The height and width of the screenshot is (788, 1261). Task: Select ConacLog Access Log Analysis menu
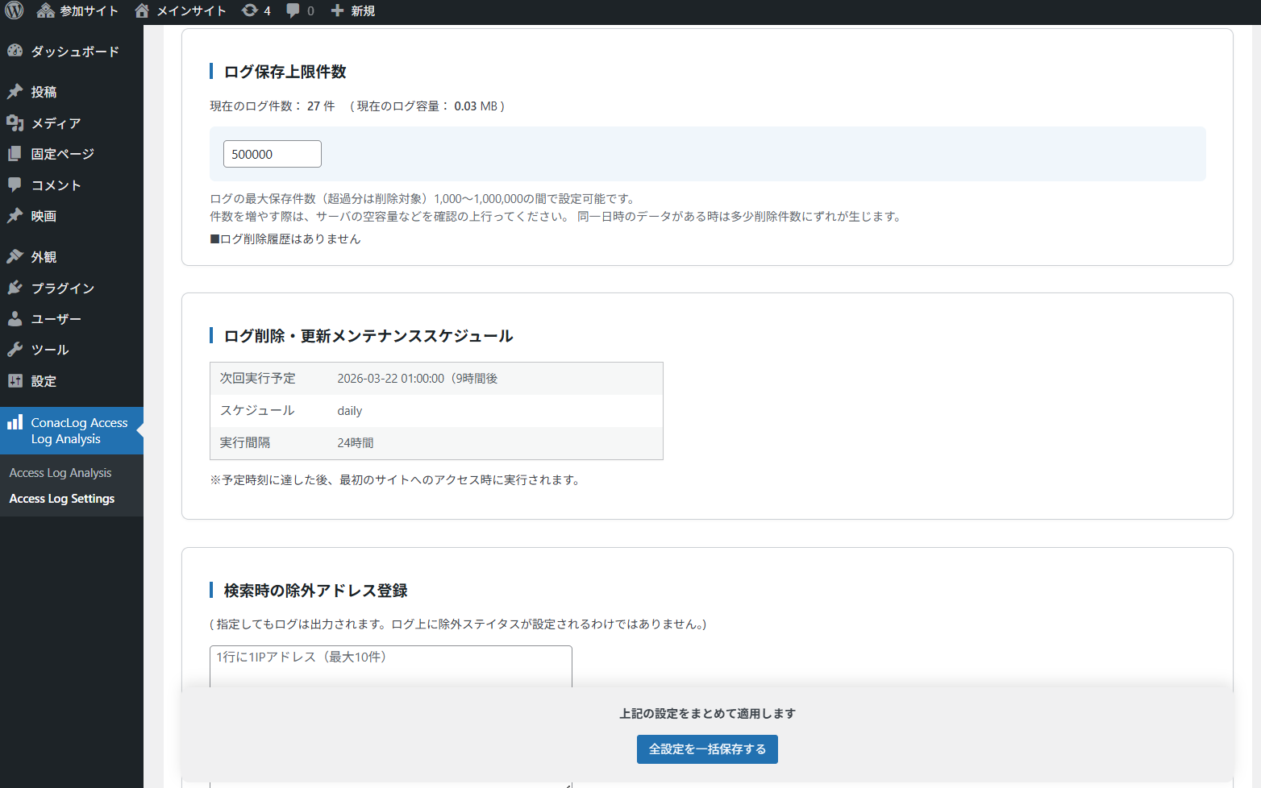(x=72, y=430)
